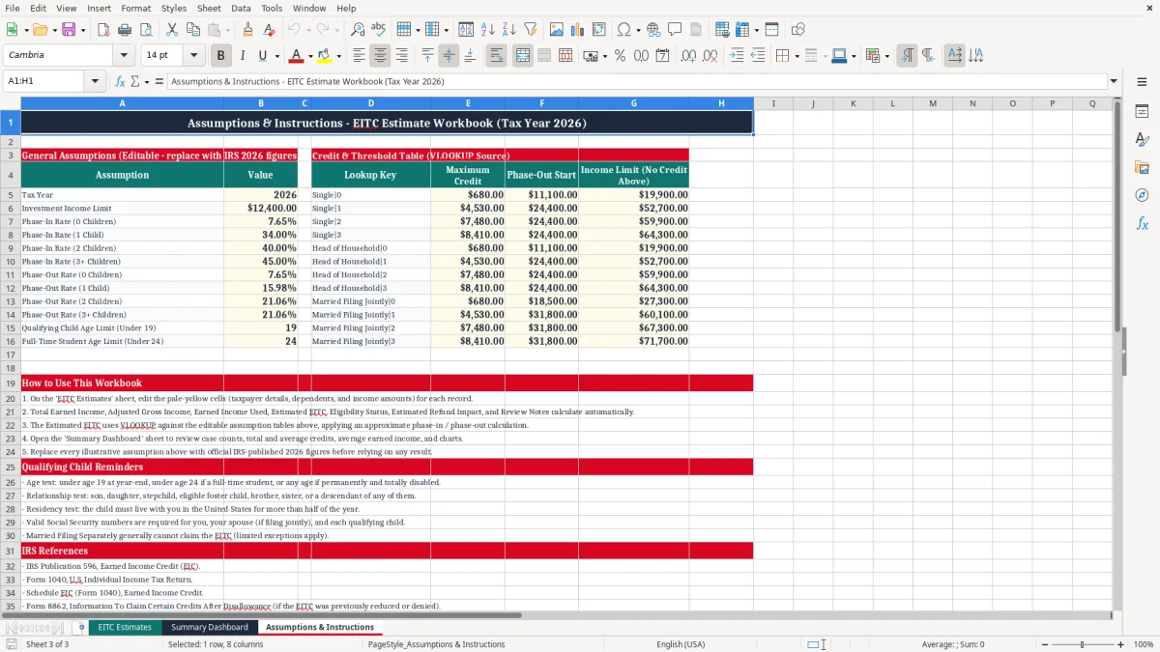The image size is (1160, 652).
Task: Open the Data menu
Action: (x=241, y=8)
